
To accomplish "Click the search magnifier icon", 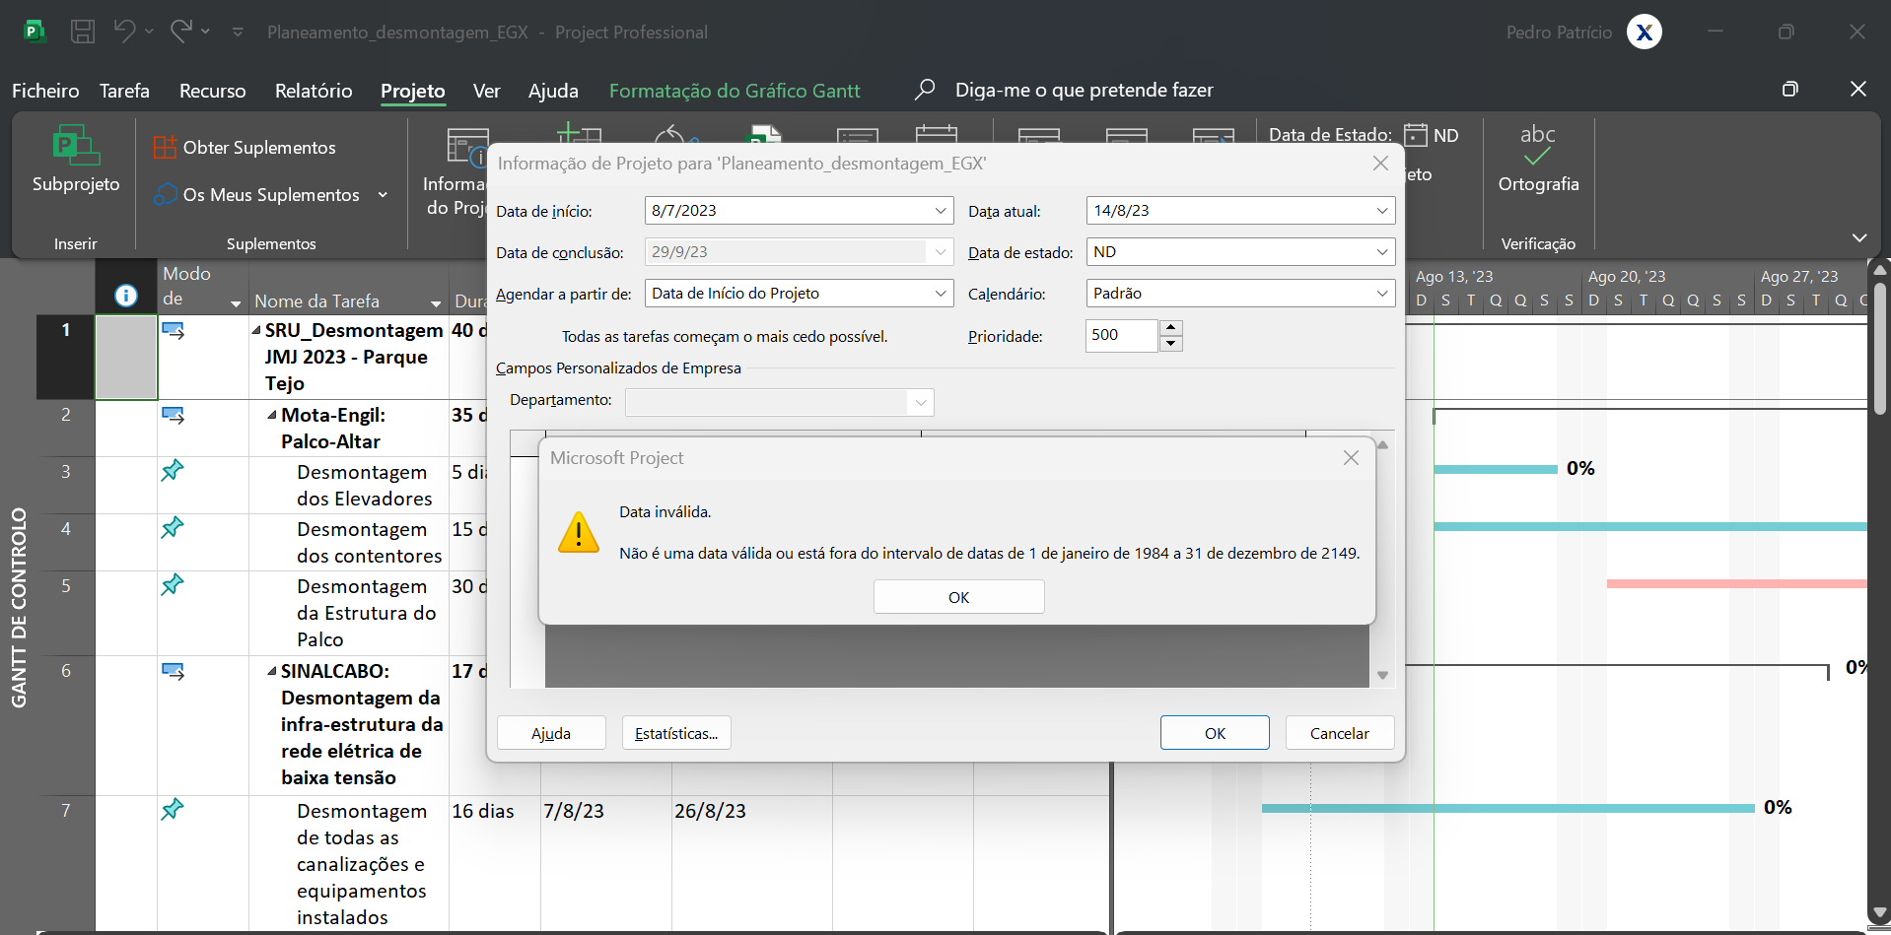I will click(x=924, y=90).
